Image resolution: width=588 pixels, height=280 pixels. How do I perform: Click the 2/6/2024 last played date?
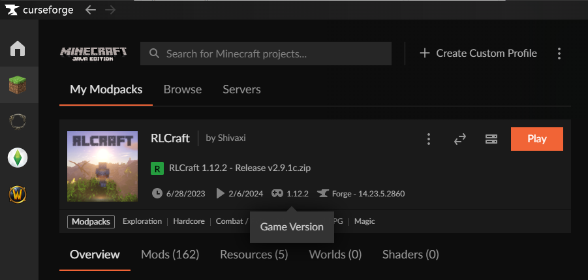click(246, 194)
